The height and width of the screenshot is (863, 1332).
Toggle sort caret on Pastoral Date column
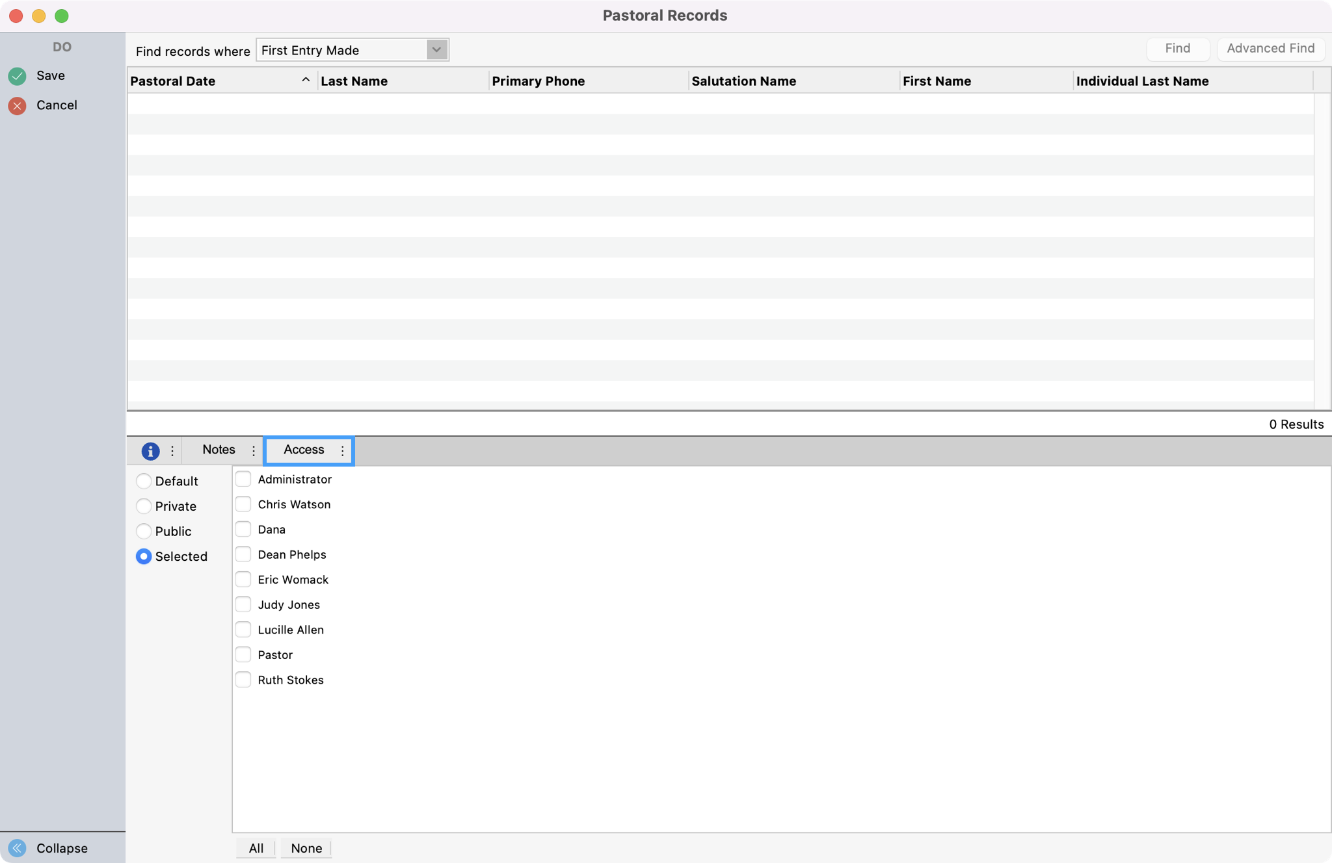coord(304,79)
